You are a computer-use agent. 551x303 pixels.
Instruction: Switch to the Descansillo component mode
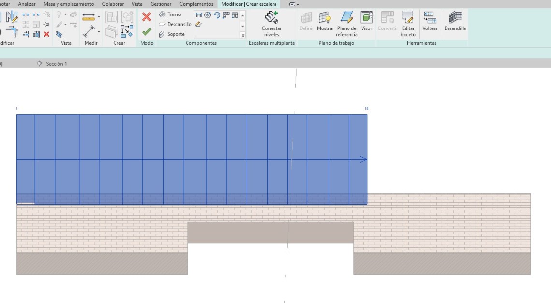(175, 24)
